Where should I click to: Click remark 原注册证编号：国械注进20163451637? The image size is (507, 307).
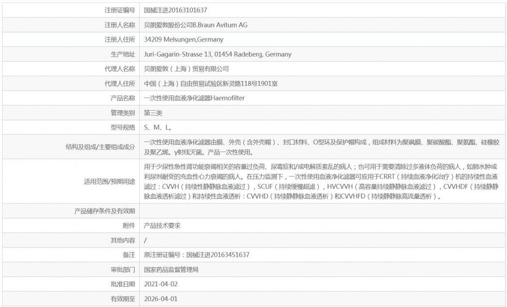196,255
